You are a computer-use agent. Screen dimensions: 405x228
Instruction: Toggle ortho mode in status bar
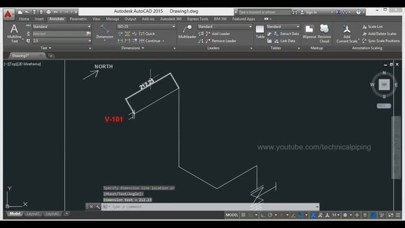pyautogui.click(x=263, y=215)
